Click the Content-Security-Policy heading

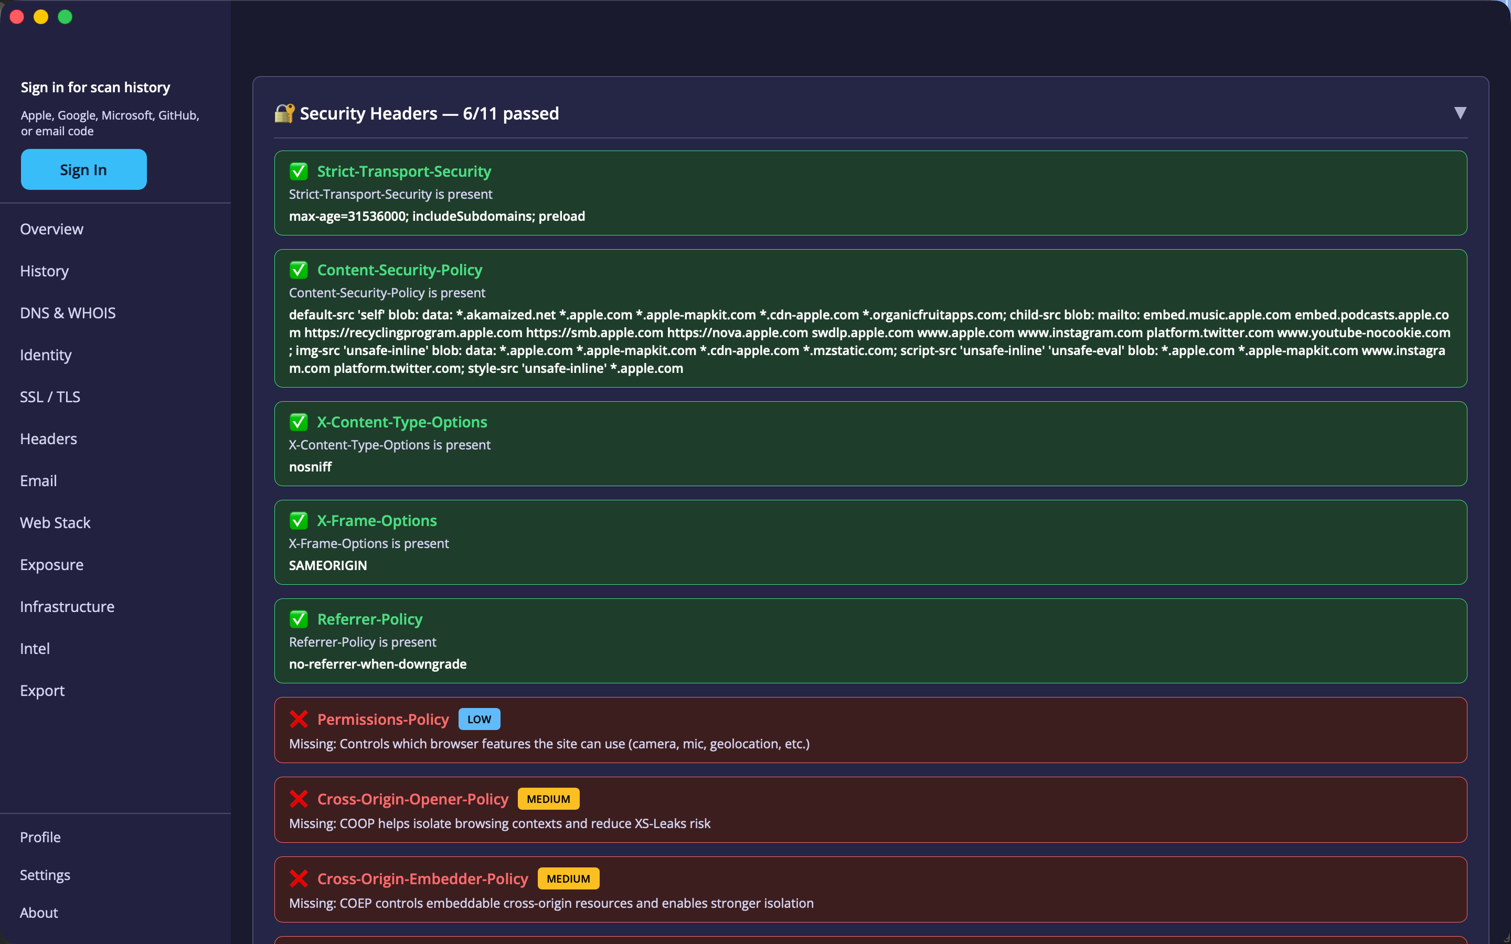[x=400, y=270]
